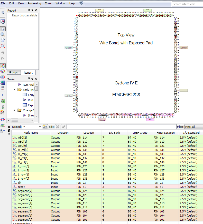Select the arrow Selection tool
This screenshot has width=203, height=224.
[3, 29]
